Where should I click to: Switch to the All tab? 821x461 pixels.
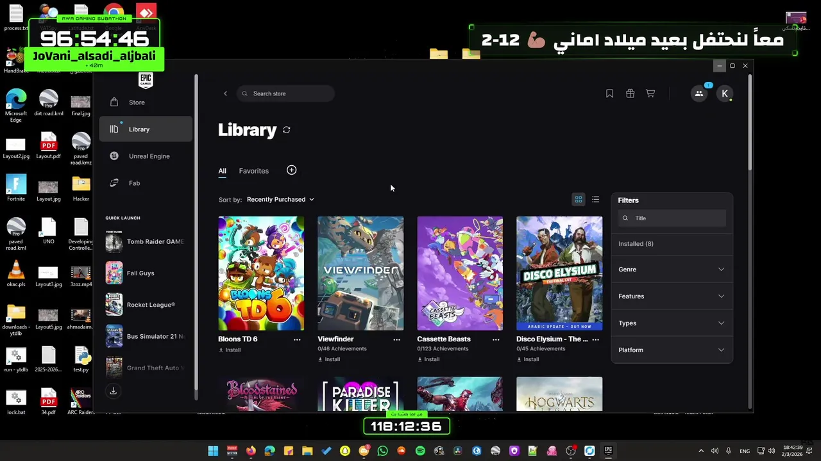click(x=222, y=171)
